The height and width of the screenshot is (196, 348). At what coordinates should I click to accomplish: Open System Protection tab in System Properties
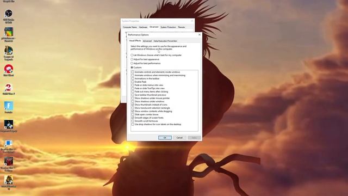point(168,27)
